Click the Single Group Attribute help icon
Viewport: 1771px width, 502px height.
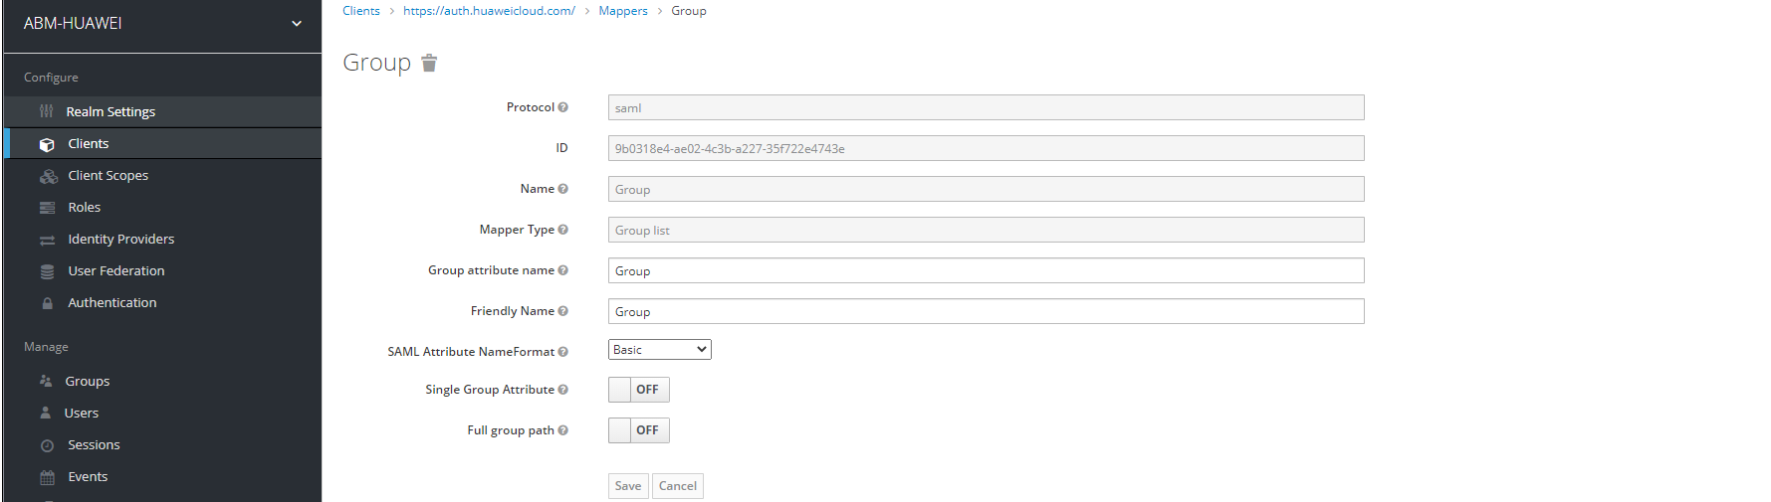point(563,390)
